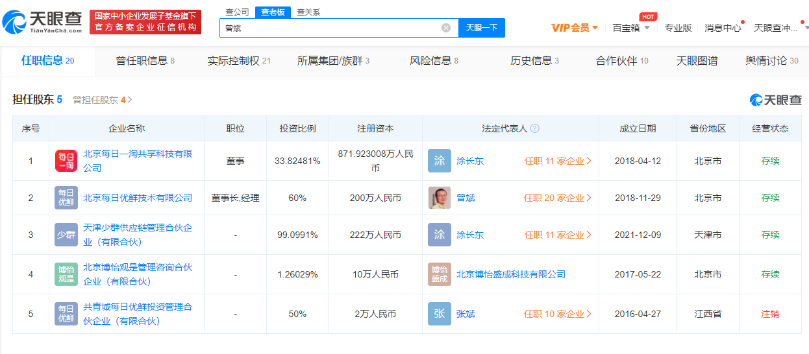Open the TianYanCha logo homepage
Image resolution: width=809 pixels, height=354 pixels.
[42, 23]
